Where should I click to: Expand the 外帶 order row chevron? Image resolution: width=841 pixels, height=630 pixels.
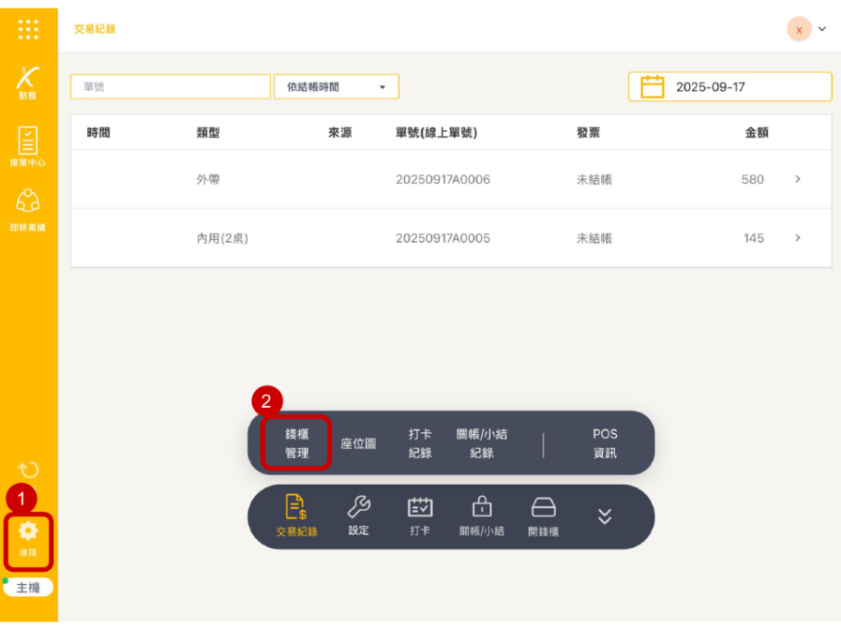coord(797,179)
